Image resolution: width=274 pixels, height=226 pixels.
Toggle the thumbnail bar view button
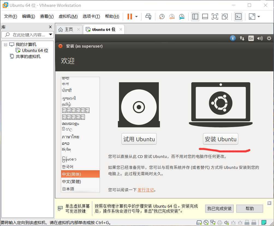[x=205, y=17]
